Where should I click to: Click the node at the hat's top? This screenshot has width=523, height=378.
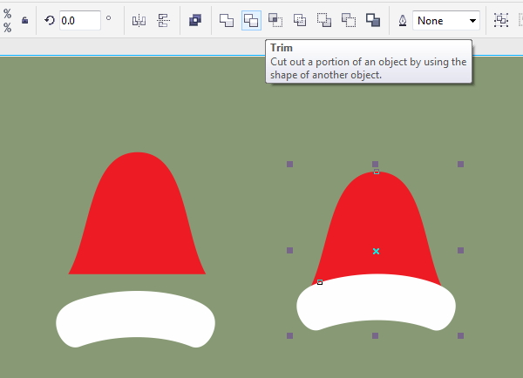[x=377, y=172]
